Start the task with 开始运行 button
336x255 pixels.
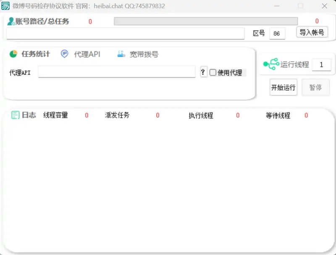point(283,88)
